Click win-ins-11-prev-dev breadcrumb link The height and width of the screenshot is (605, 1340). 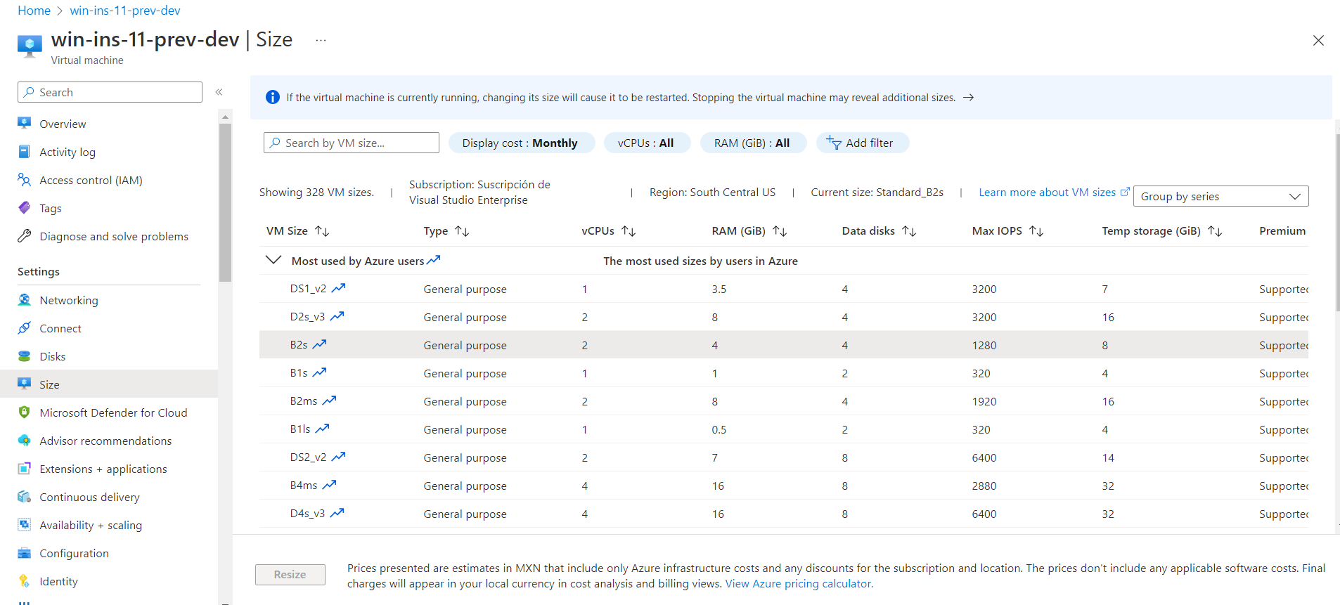click(x=125, y=11)
